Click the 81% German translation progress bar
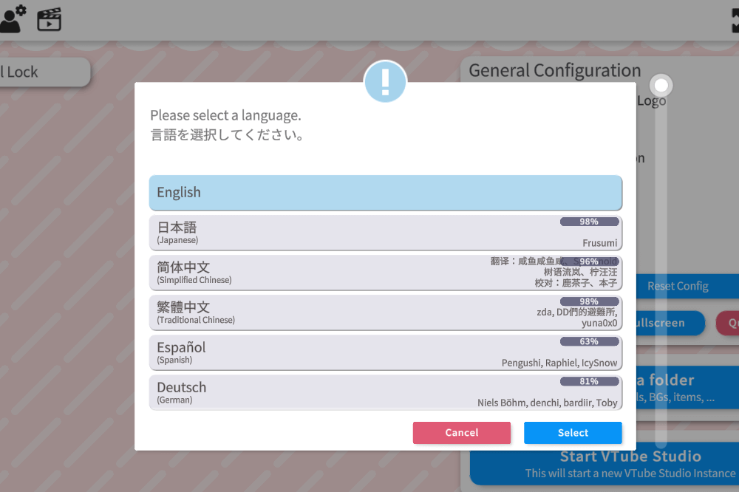739x492 pixels. 589,381
